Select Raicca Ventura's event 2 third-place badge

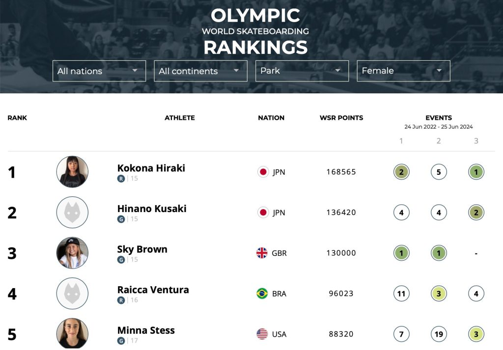439,293
